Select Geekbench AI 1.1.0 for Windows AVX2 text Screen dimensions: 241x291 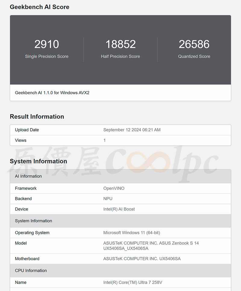click(52, 93)
